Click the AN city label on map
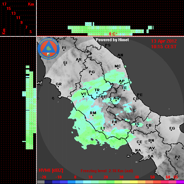184x184 pixels. 120,55
